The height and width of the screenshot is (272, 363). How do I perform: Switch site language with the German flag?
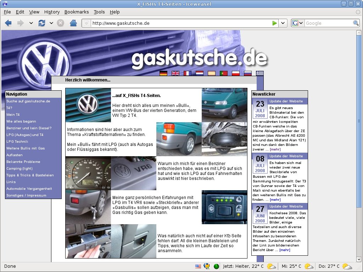(x=163, y=73)
